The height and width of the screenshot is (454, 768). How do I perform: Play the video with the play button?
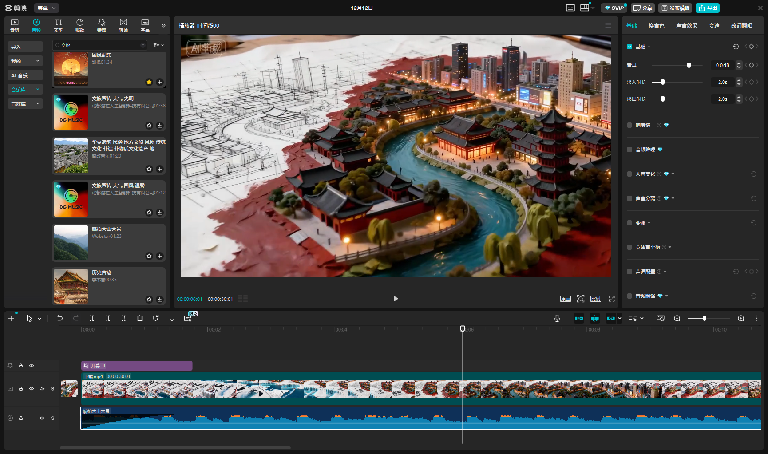pyautogui.click(x=396, y=299)
